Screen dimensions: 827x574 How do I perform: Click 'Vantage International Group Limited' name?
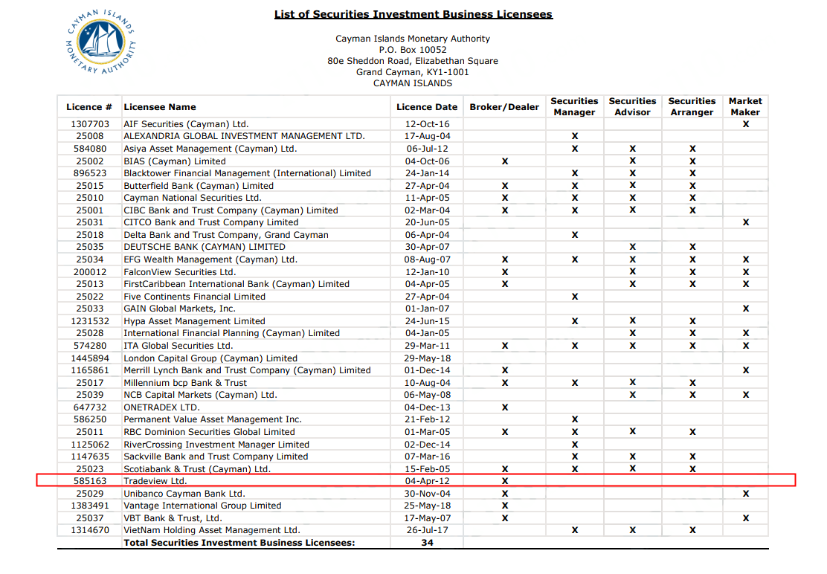[202, 506]
